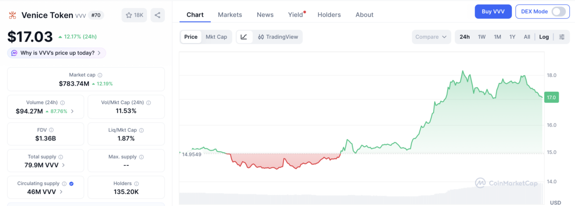Screen dimensions: 575x206
Task: Click info icon beside Market cap
Action: (x=100, y=75)
